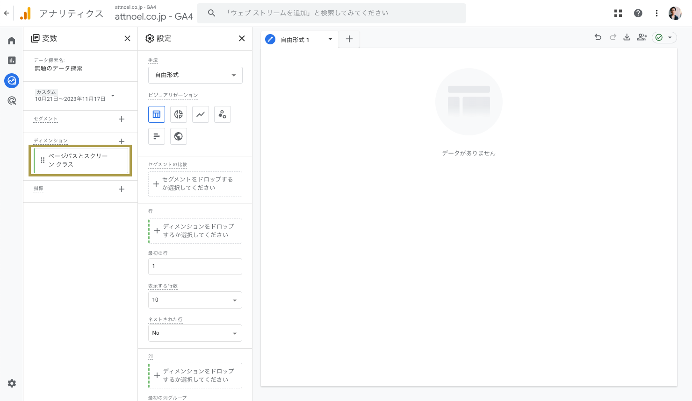Click the undo arrow icon
Image resolution: width=692 pixels, height=401 pixels.
click(598, 37)
